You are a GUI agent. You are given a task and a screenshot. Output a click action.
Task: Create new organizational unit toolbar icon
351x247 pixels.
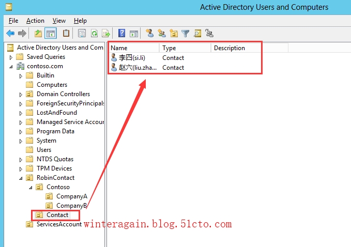(x=174, y=33)
